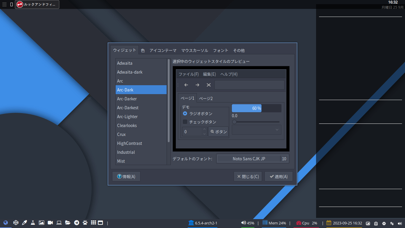
Task: Open the CodePen cube icon in taskbar
Action: 16,223
